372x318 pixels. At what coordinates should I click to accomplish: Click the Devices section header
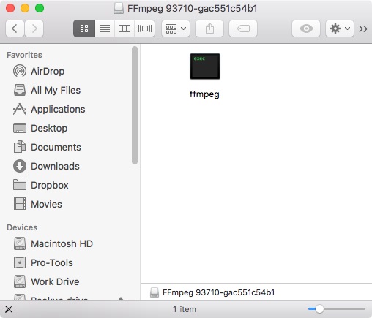click(x=22, y=227)
